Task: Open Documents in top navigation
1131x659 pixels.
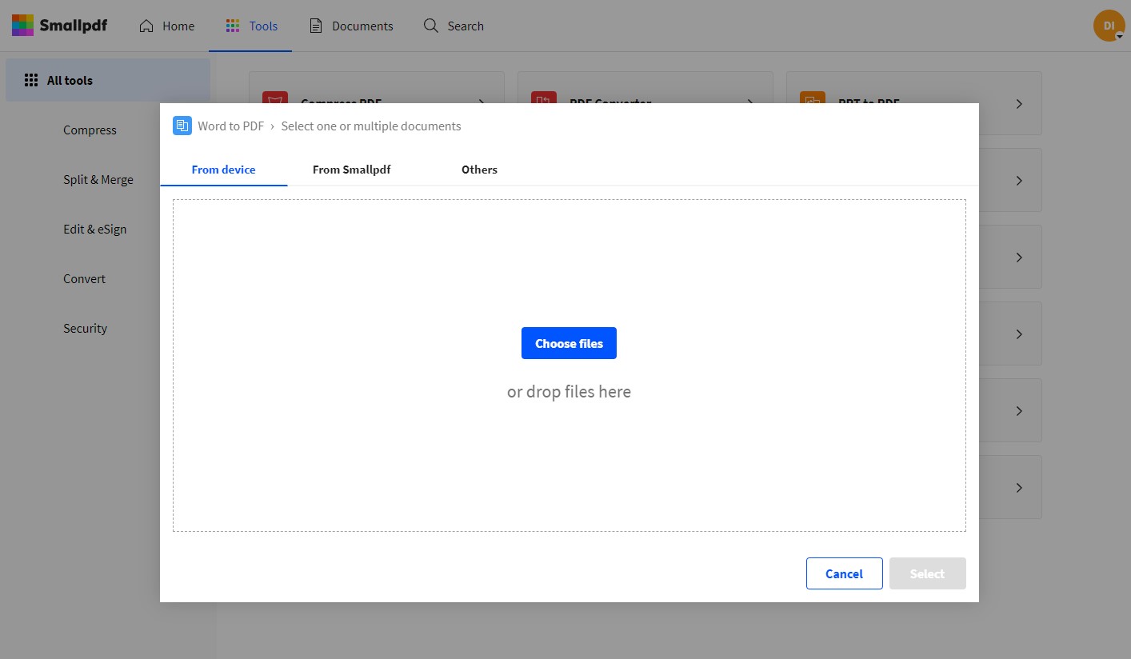Action: 351,26
